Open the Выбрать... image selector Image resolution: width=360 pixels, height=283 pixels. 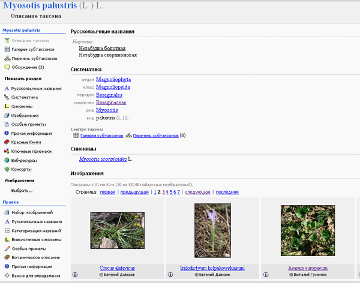tap(22, 190)
